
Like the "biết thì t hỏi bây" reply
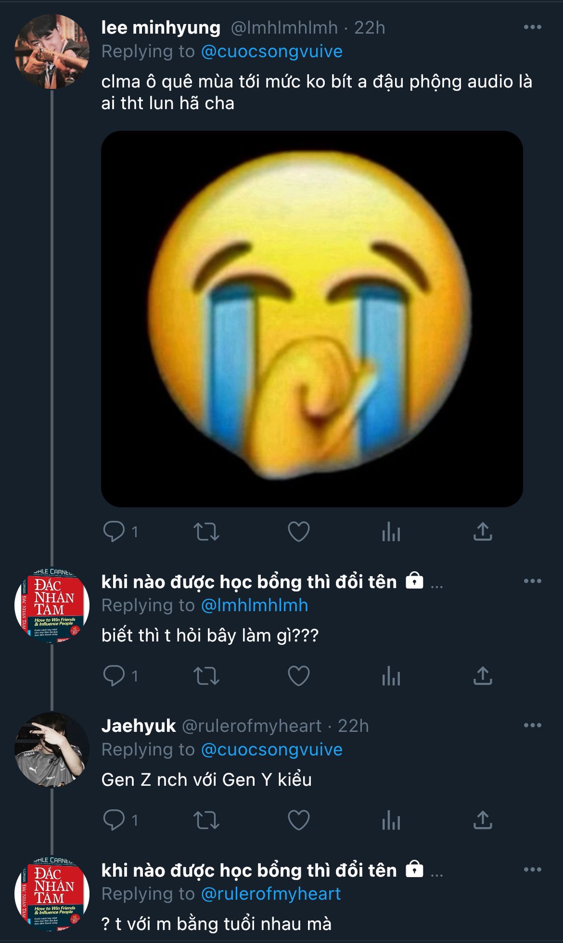pos(299,676)
